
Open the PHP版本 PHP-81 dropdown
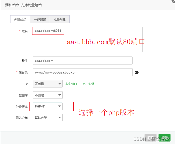pyautogui.click(x=48, y=106)
